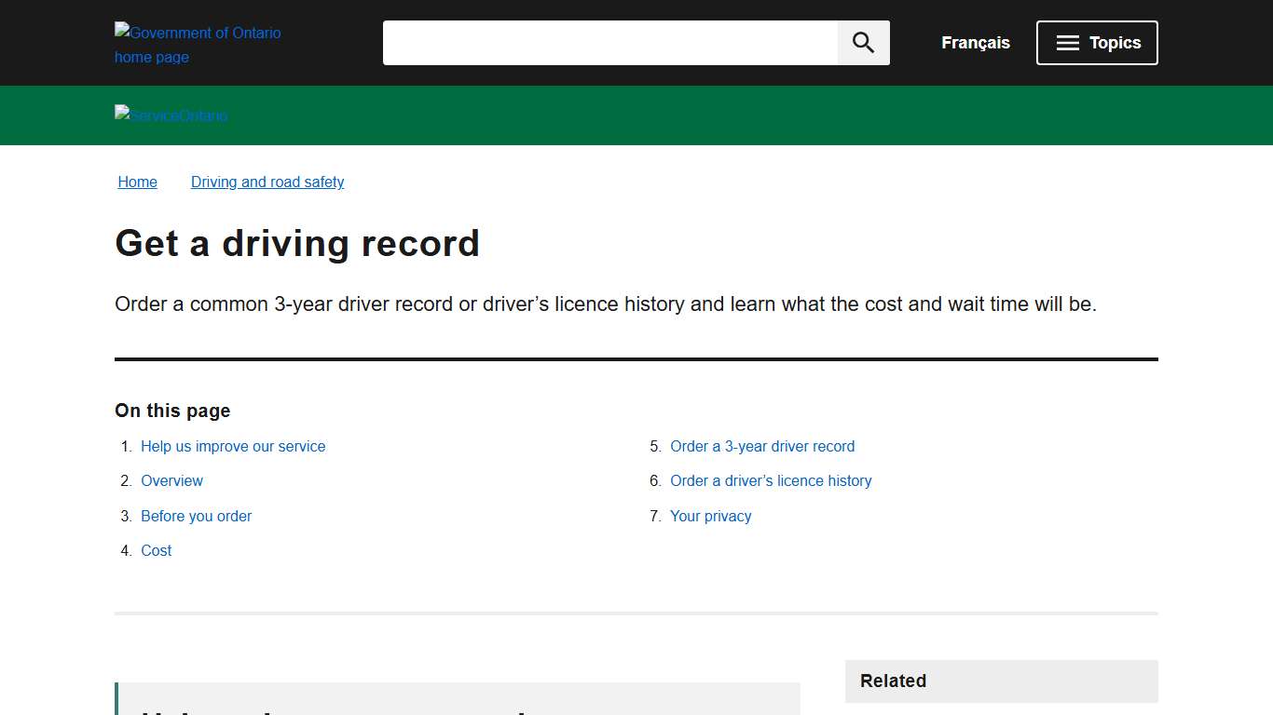This screenshot has height=715, width=1273.
Task: Click the On this page heading
Action: click(x=172, y=411)
